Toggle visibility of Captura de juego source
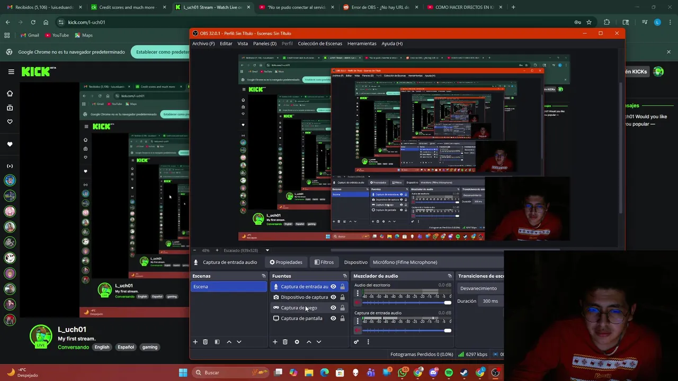The image size is (678, 381). coord(333,307)
